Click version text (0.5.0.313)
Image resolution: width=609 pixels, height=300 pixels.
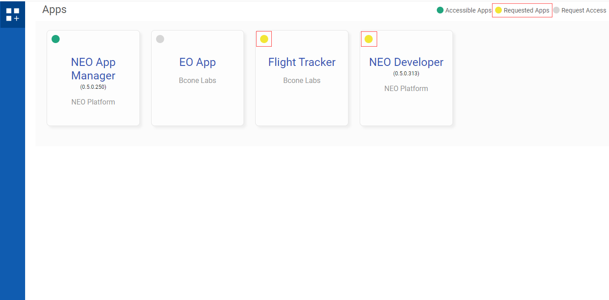(x=406, y=74)
